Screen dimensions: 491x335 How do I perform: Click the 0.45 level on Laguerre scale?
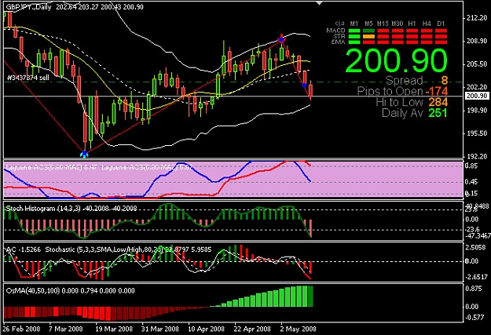471,182
